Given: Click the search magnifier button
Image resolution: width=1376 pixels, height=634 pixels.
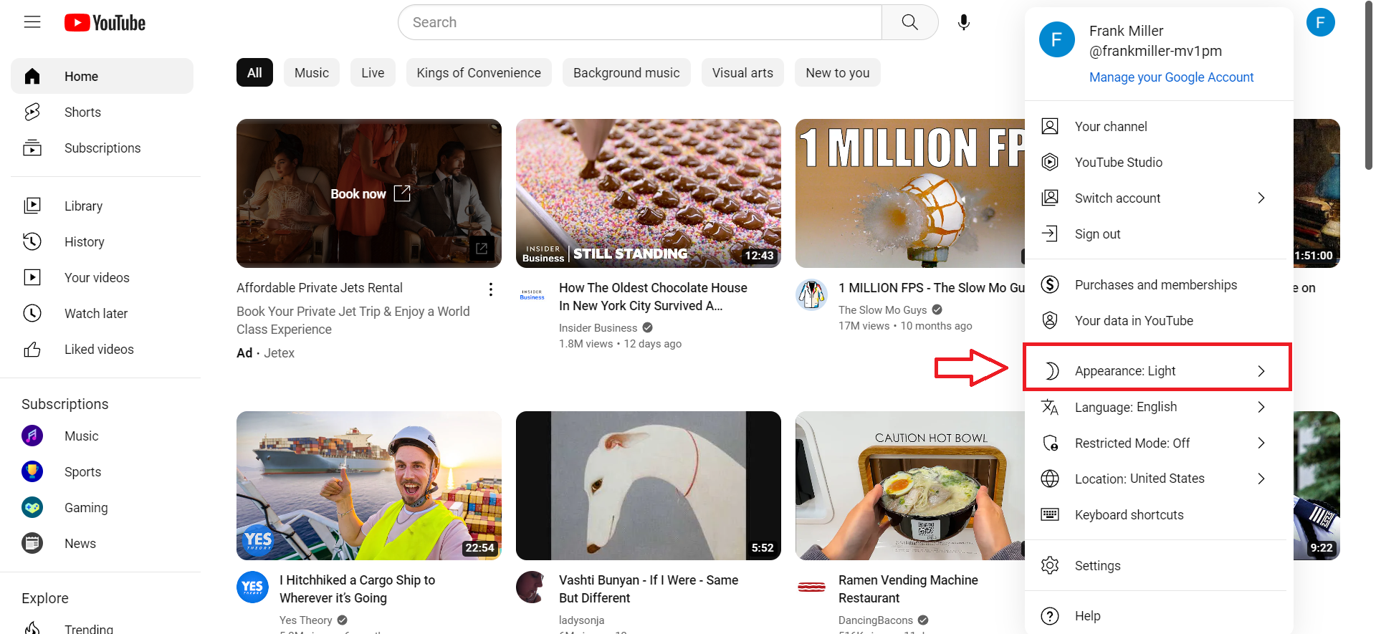Looking at the screenshot, I should pyautogui.click(x=909, y=22).
